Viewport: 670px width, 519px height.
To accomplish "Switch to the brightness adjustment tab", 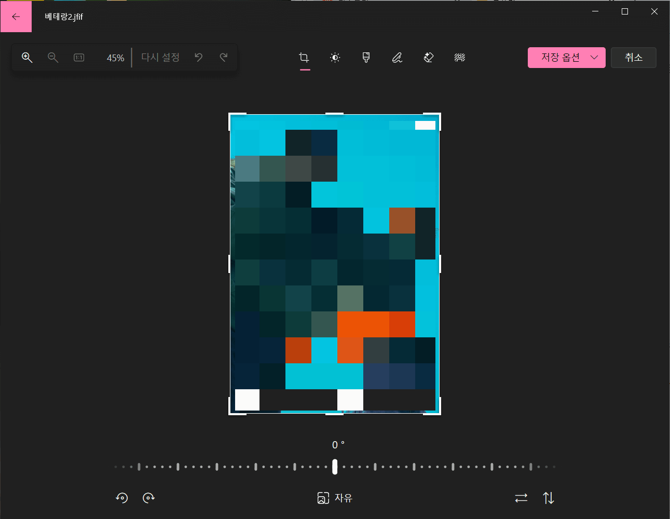I will (x=335, y=57).
